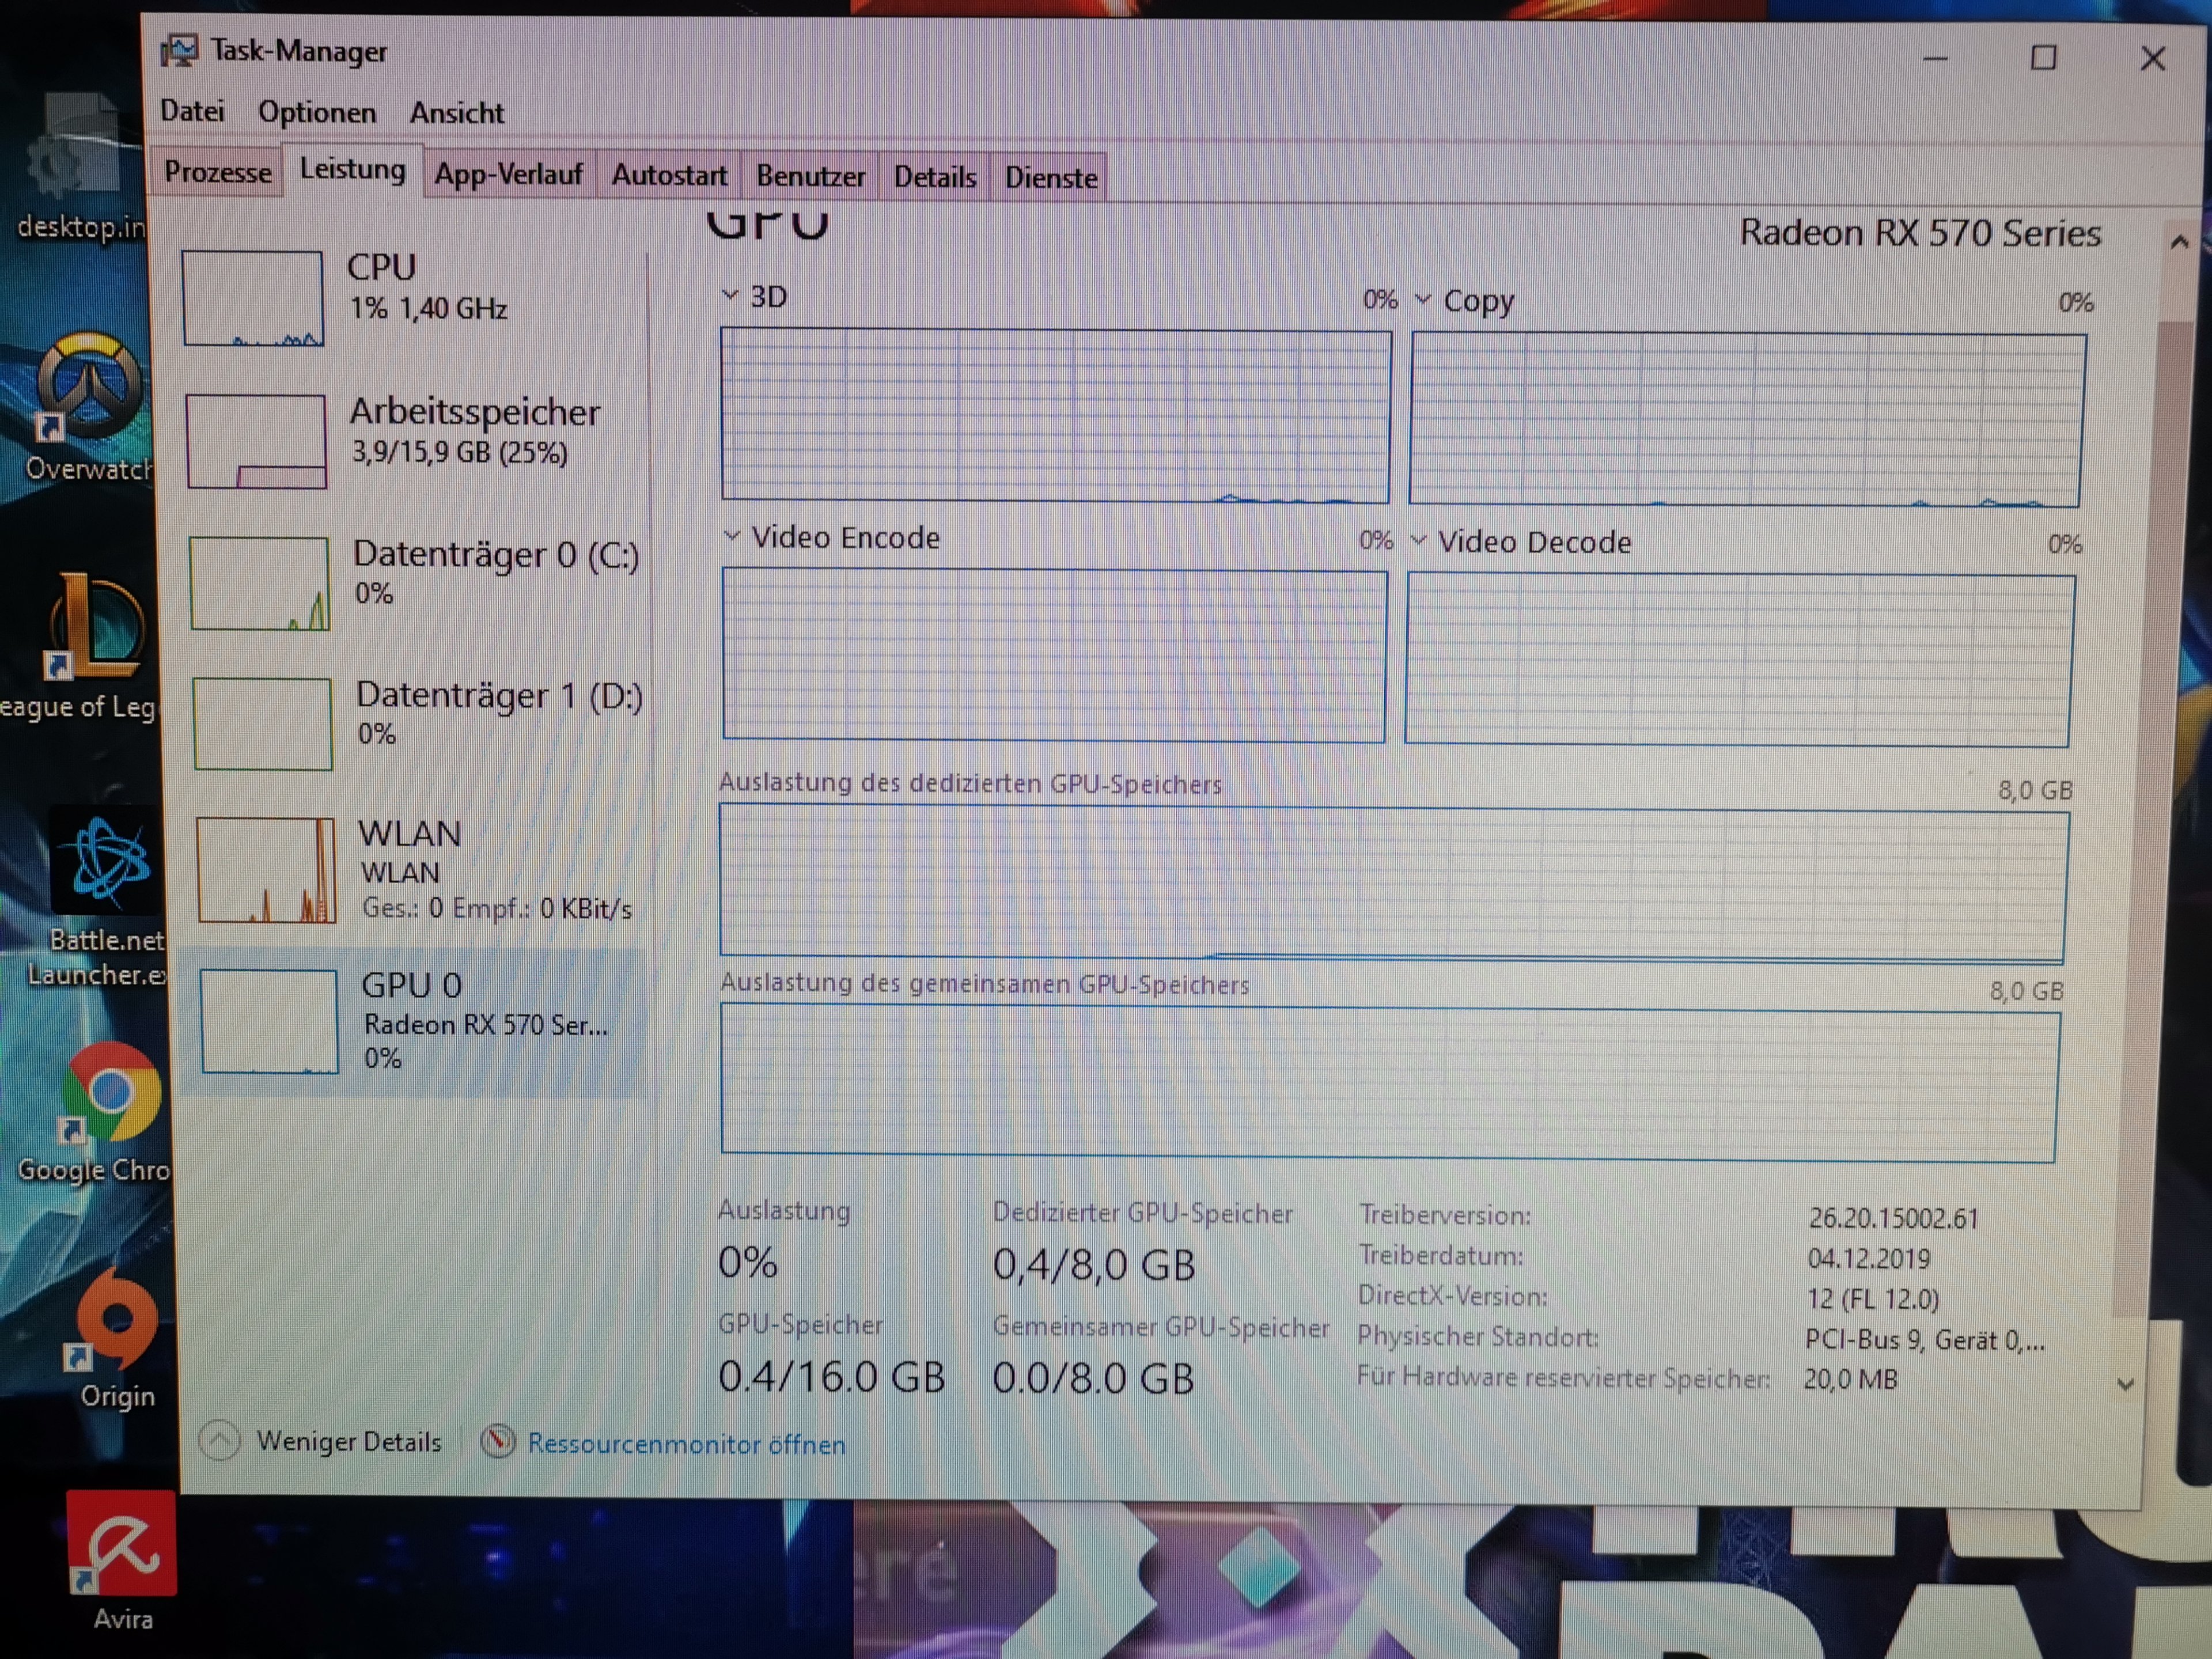The image size is (2212, 1659).
Task: Open the 3D engine graph dropdown
Action: (x=730, y=295)
